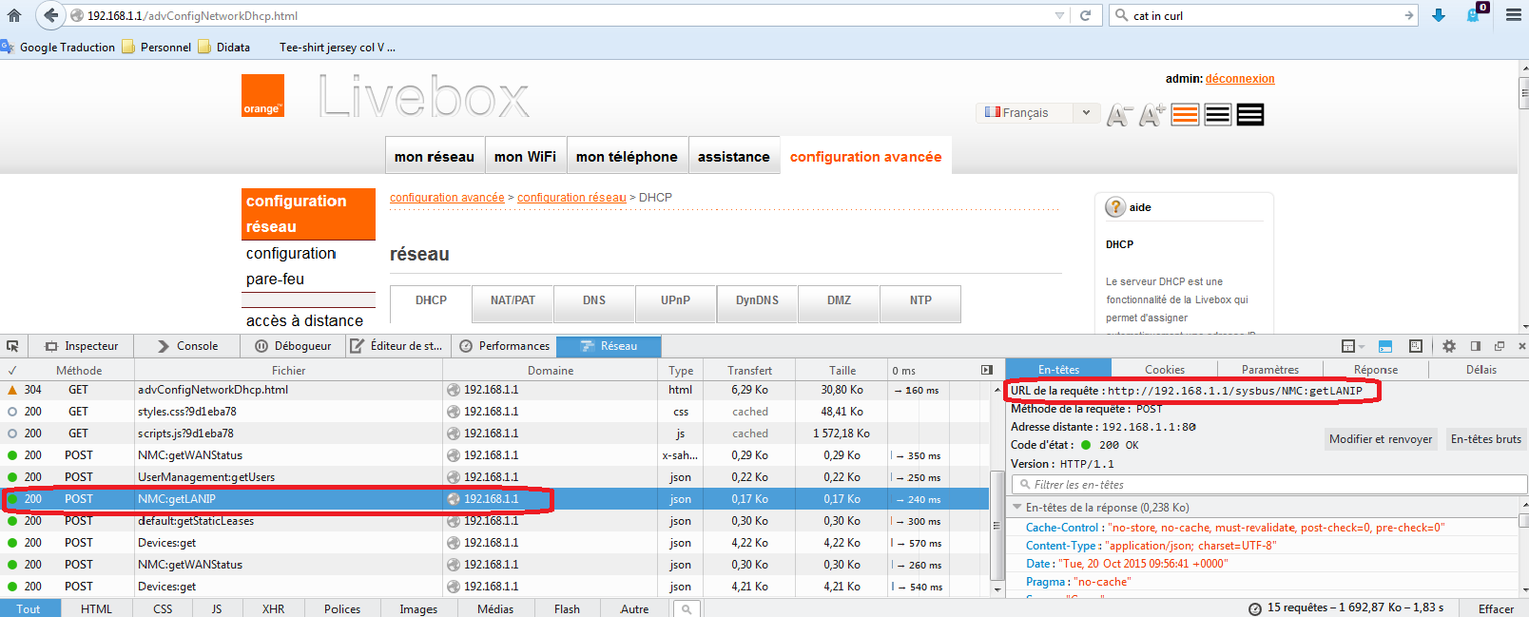Click the déconnexion link
Image resolution: width=1529 pixels, height=617 pixels.
(1240, 79)
